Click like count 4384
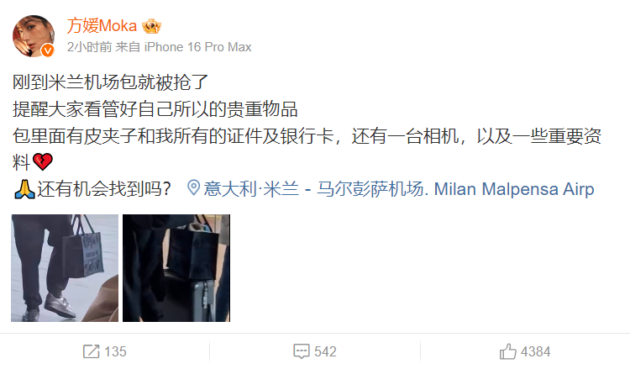630x369 pixels. coord(536,351)
